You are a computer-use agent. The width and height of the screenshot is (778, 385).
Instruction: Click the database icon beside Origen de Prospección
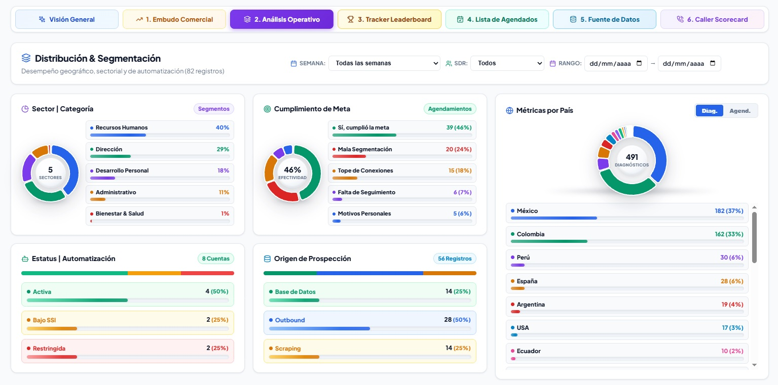pos(267,259)
